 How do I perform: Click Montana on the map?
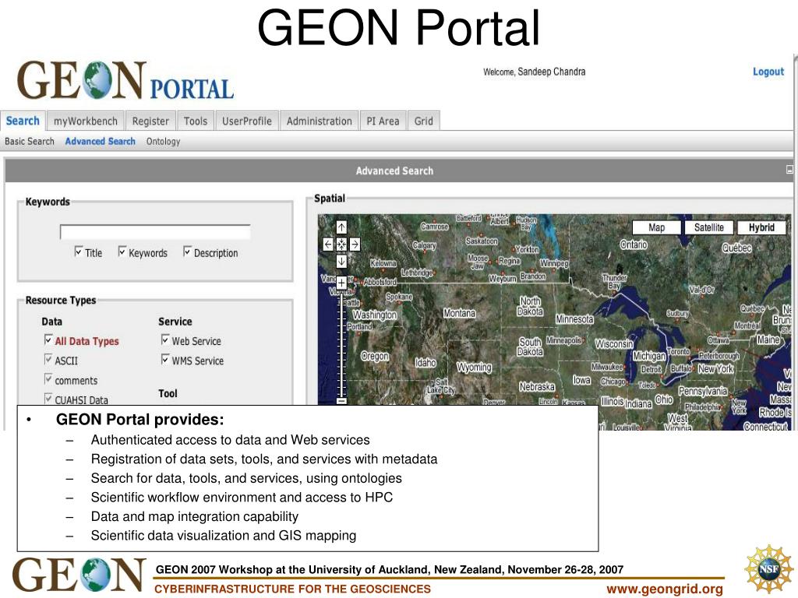[x=459, y=313]
